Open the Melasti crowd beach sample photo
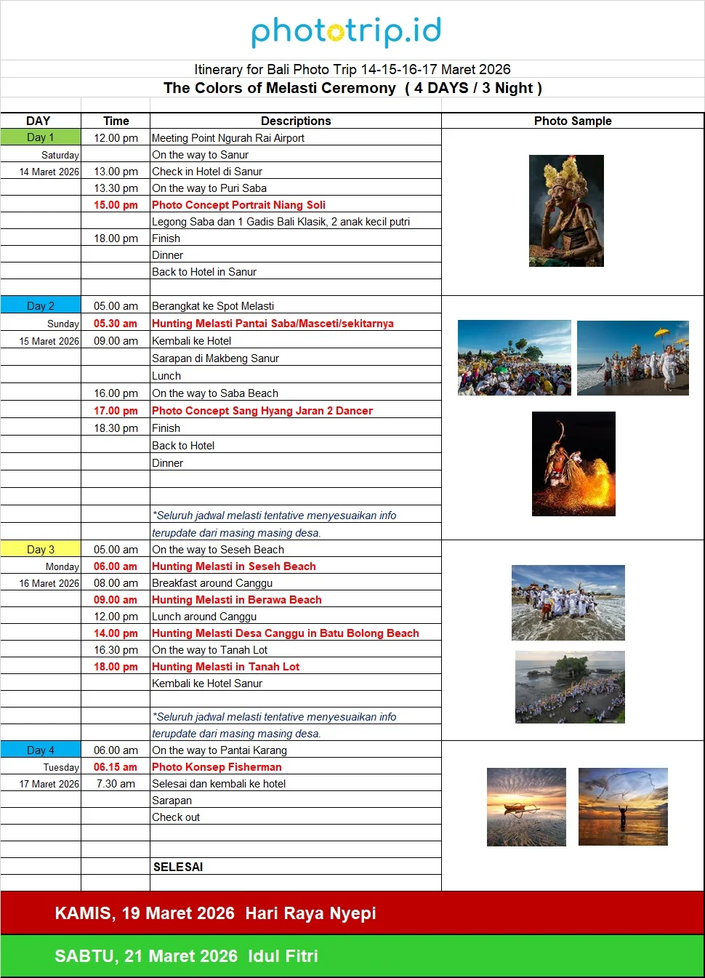705x978 pixels. point(515,358)
